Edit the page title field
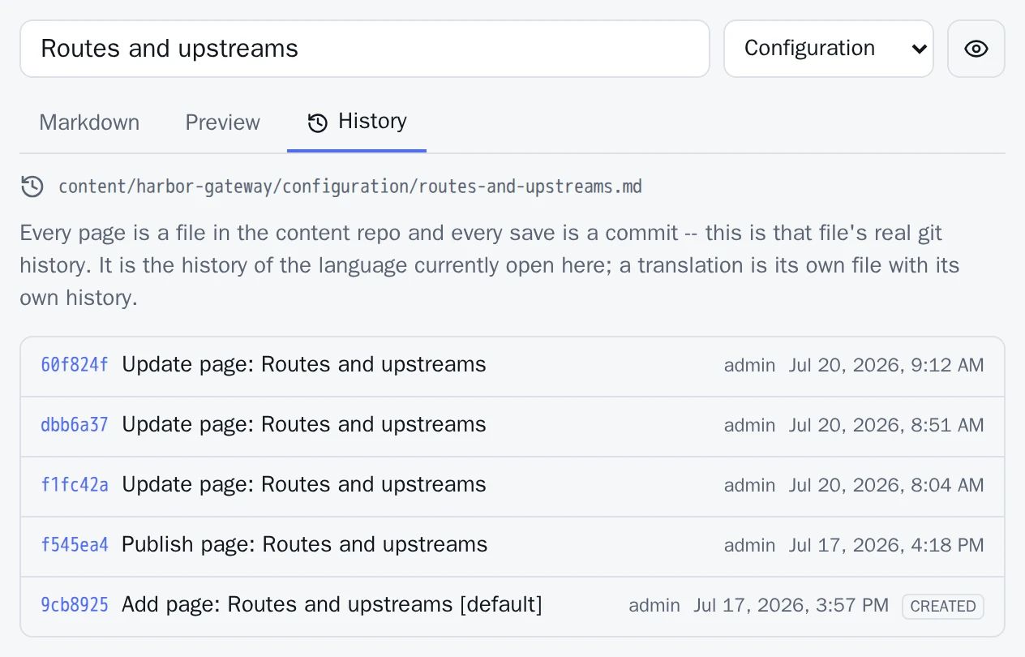This screenshot has height=657, width=1025. click(364, 49)
